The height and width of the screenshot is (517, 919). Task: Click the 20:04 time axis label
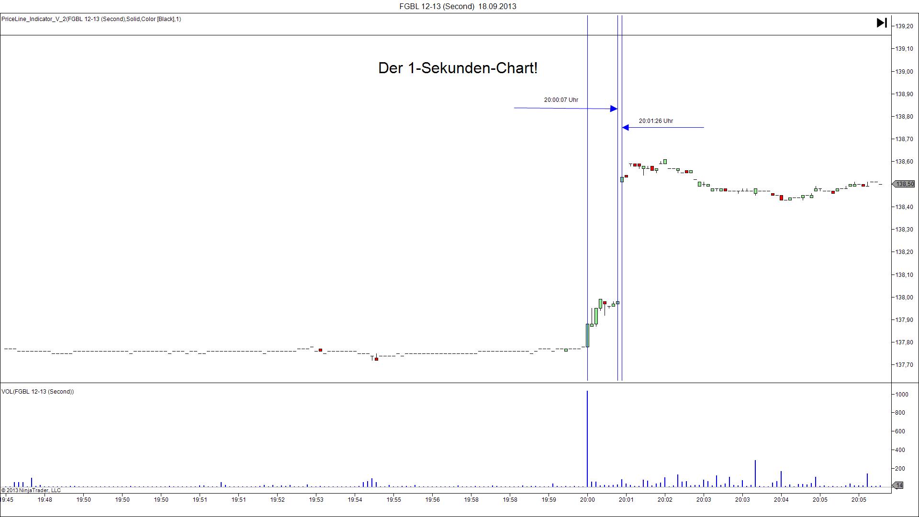(x=781, y=500)
